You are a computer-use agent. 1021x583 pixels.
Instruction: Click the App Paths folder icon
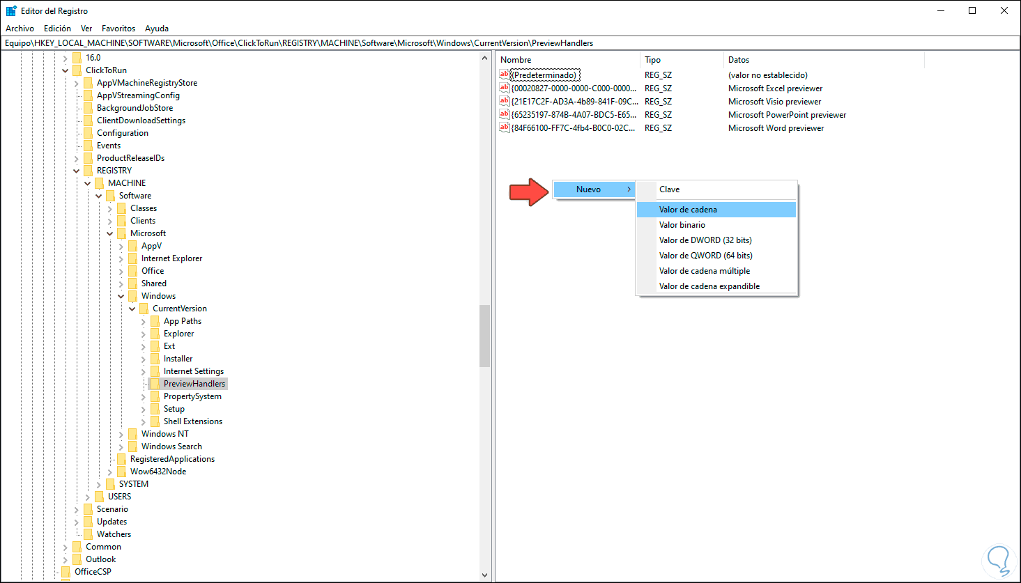155,321
